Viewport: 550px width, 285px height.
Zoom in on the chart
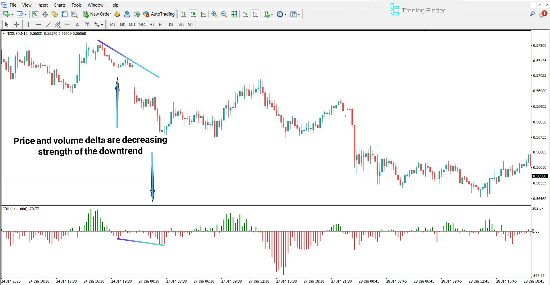[x=214, y=14]
